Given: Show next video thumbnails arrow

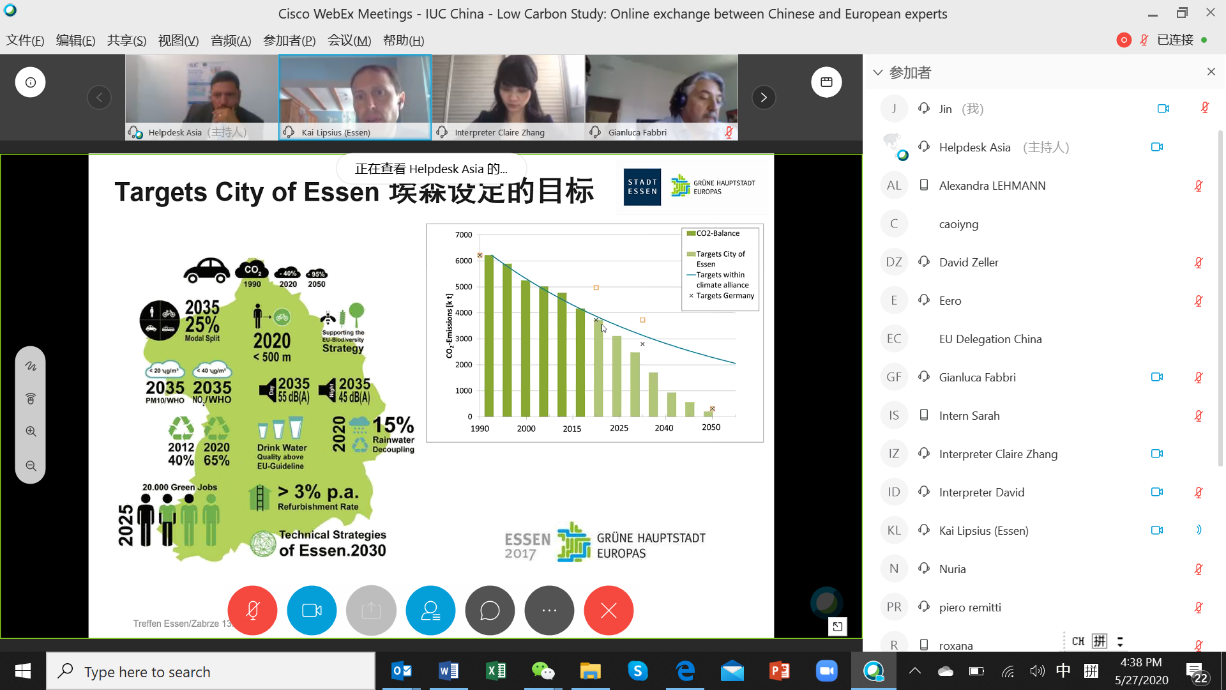Looking at the screenshot, I should click(x=764, y=98).
